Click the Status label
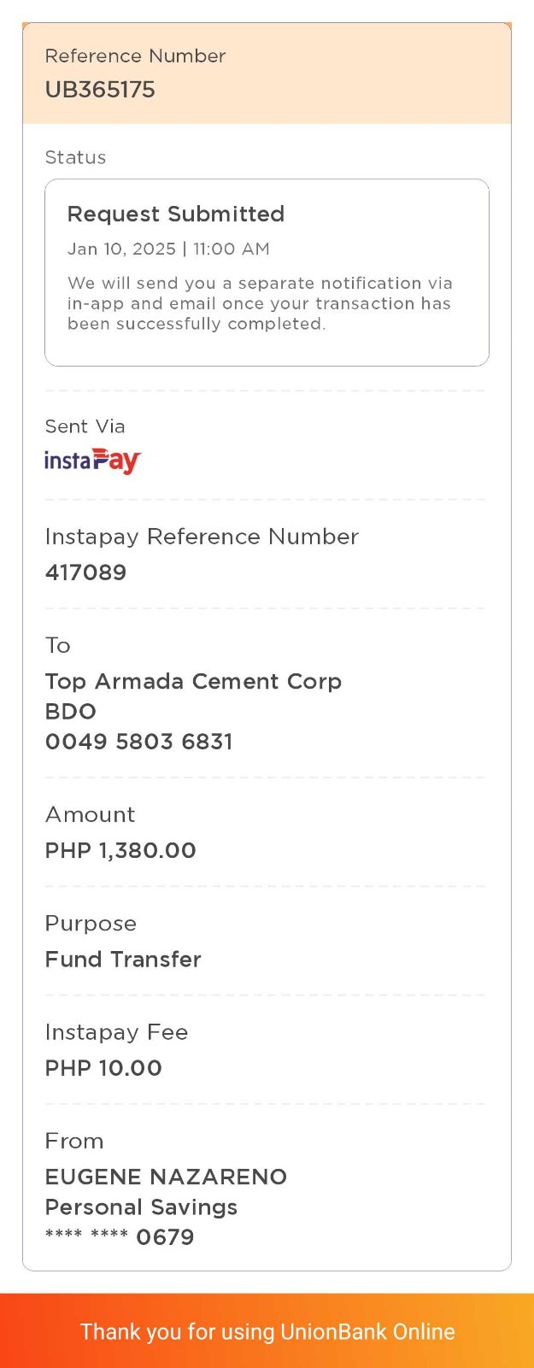The height and width of the screenshot is (1368, 534). [75, 157]
